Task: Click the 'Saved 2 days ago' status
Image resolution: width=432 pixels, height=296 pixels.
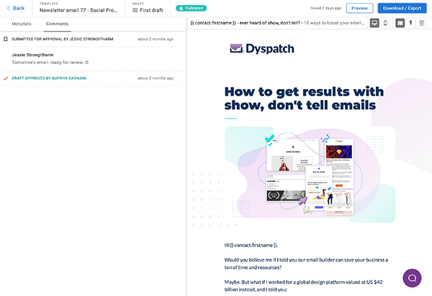Action: (325, 8)
